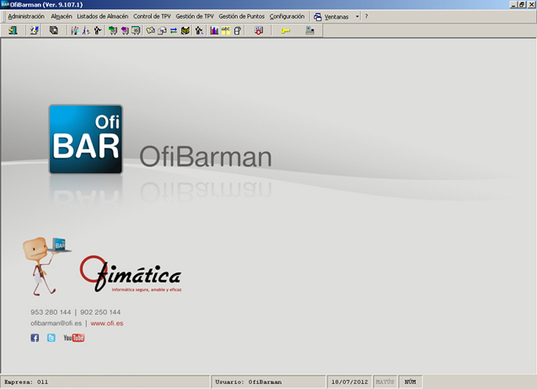Open the Control de TPV menu

(x=152, y=16)
